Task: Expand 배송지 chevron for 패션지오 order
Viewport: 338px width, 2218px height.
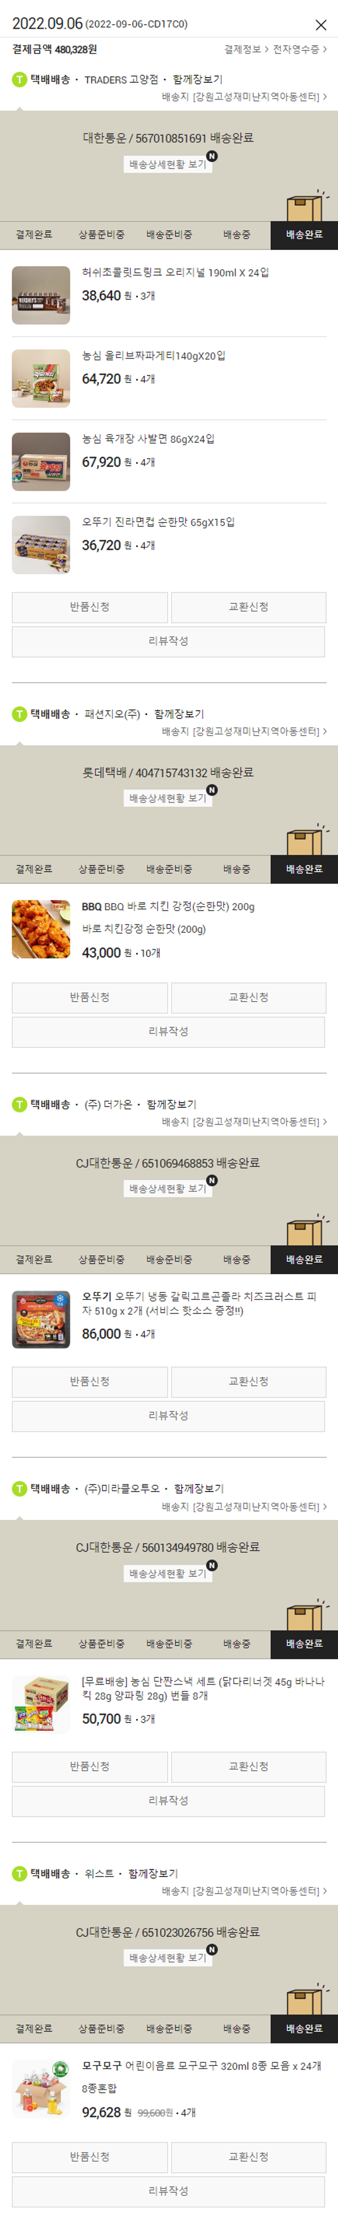Action: 324,732
